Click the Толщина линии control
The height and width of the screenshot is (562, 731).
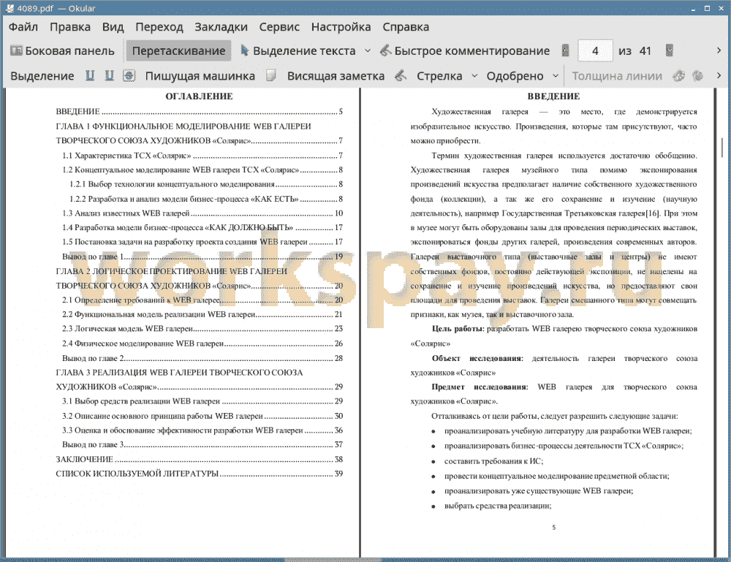617,76
